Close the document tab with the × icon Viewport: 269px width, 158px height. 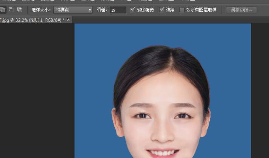[68, 20]
